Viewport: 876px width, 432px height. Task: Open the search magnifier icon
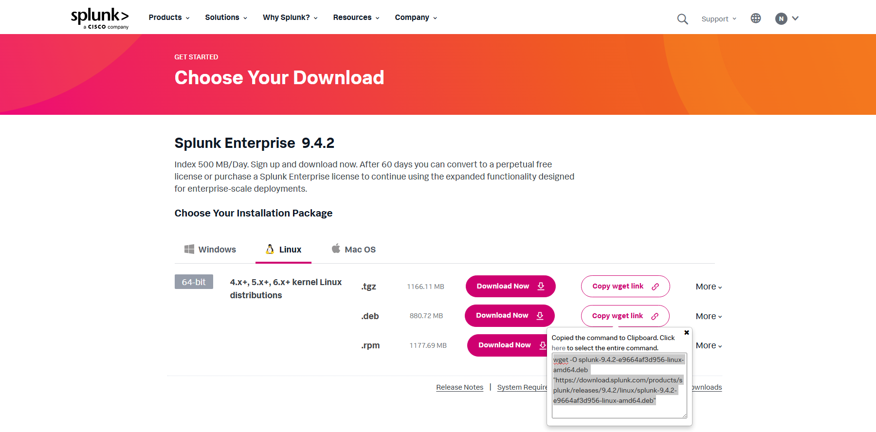pyautogui.click(x=682, y=19)
